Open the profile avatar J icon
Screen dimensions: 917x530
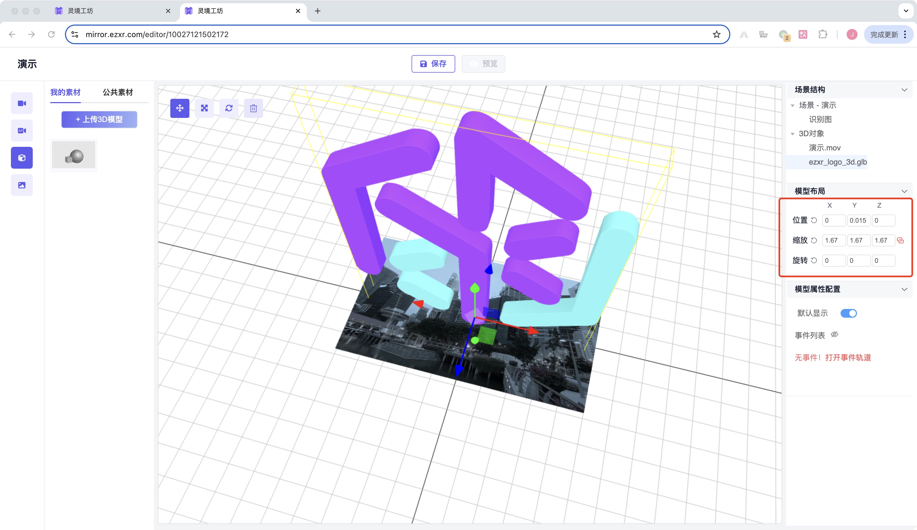pyautogui.click(x=852, y=34)
